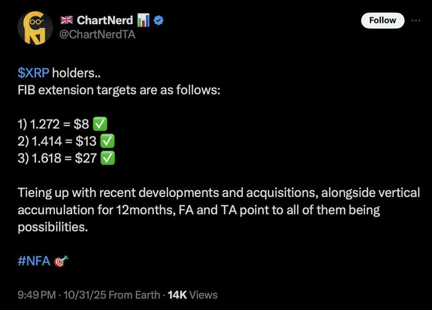432x310 pixels.
Task: Click the From Earth location text
Action: click(134, 295)
